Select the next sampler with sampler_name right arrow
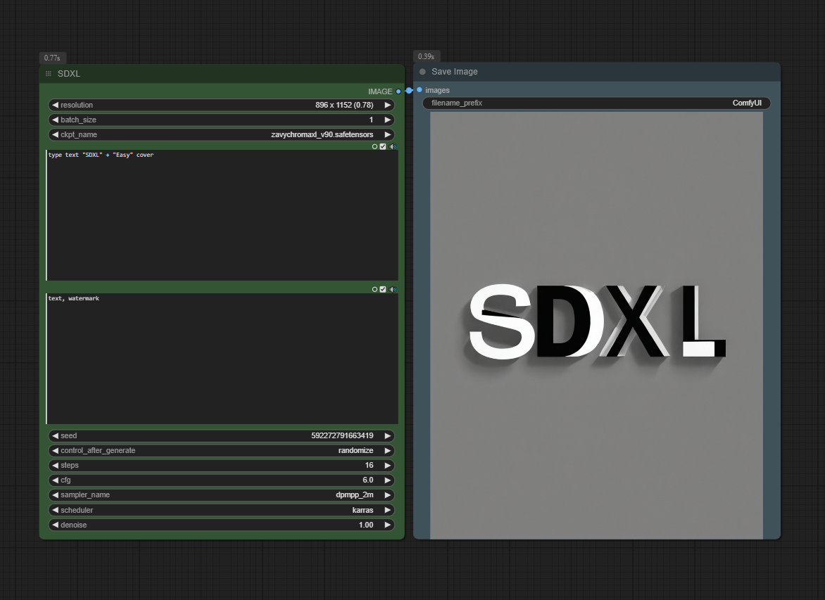825x600 pixels. (388, 494)
